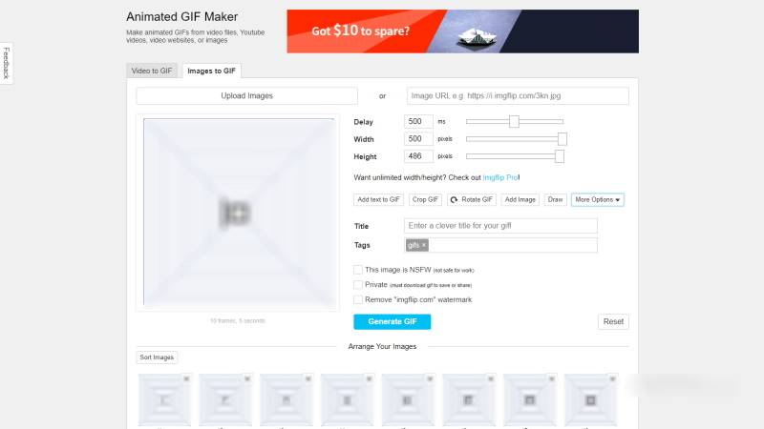Select the sixth frame thumbnail
Viewport: 764px width, 429px height.
click(469, 400)
